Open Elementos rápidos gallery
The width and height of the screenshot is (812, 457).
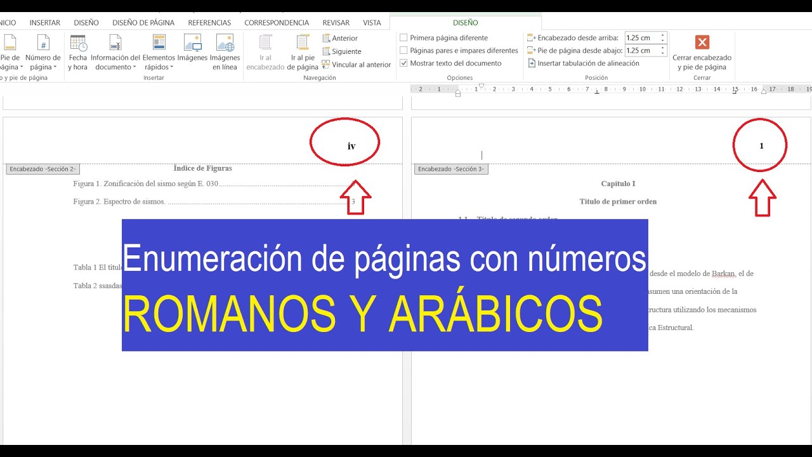tap(159, 53)
